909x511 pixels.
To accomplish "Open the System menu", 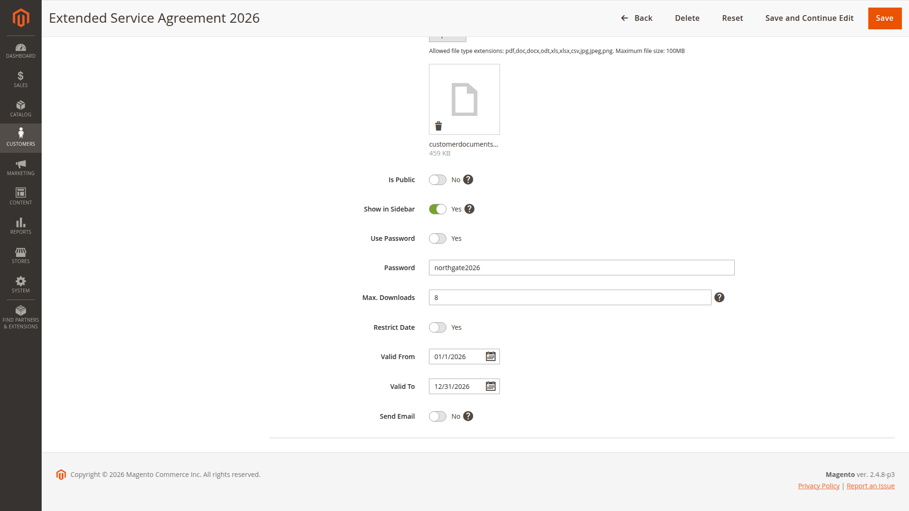I will 21,285.
